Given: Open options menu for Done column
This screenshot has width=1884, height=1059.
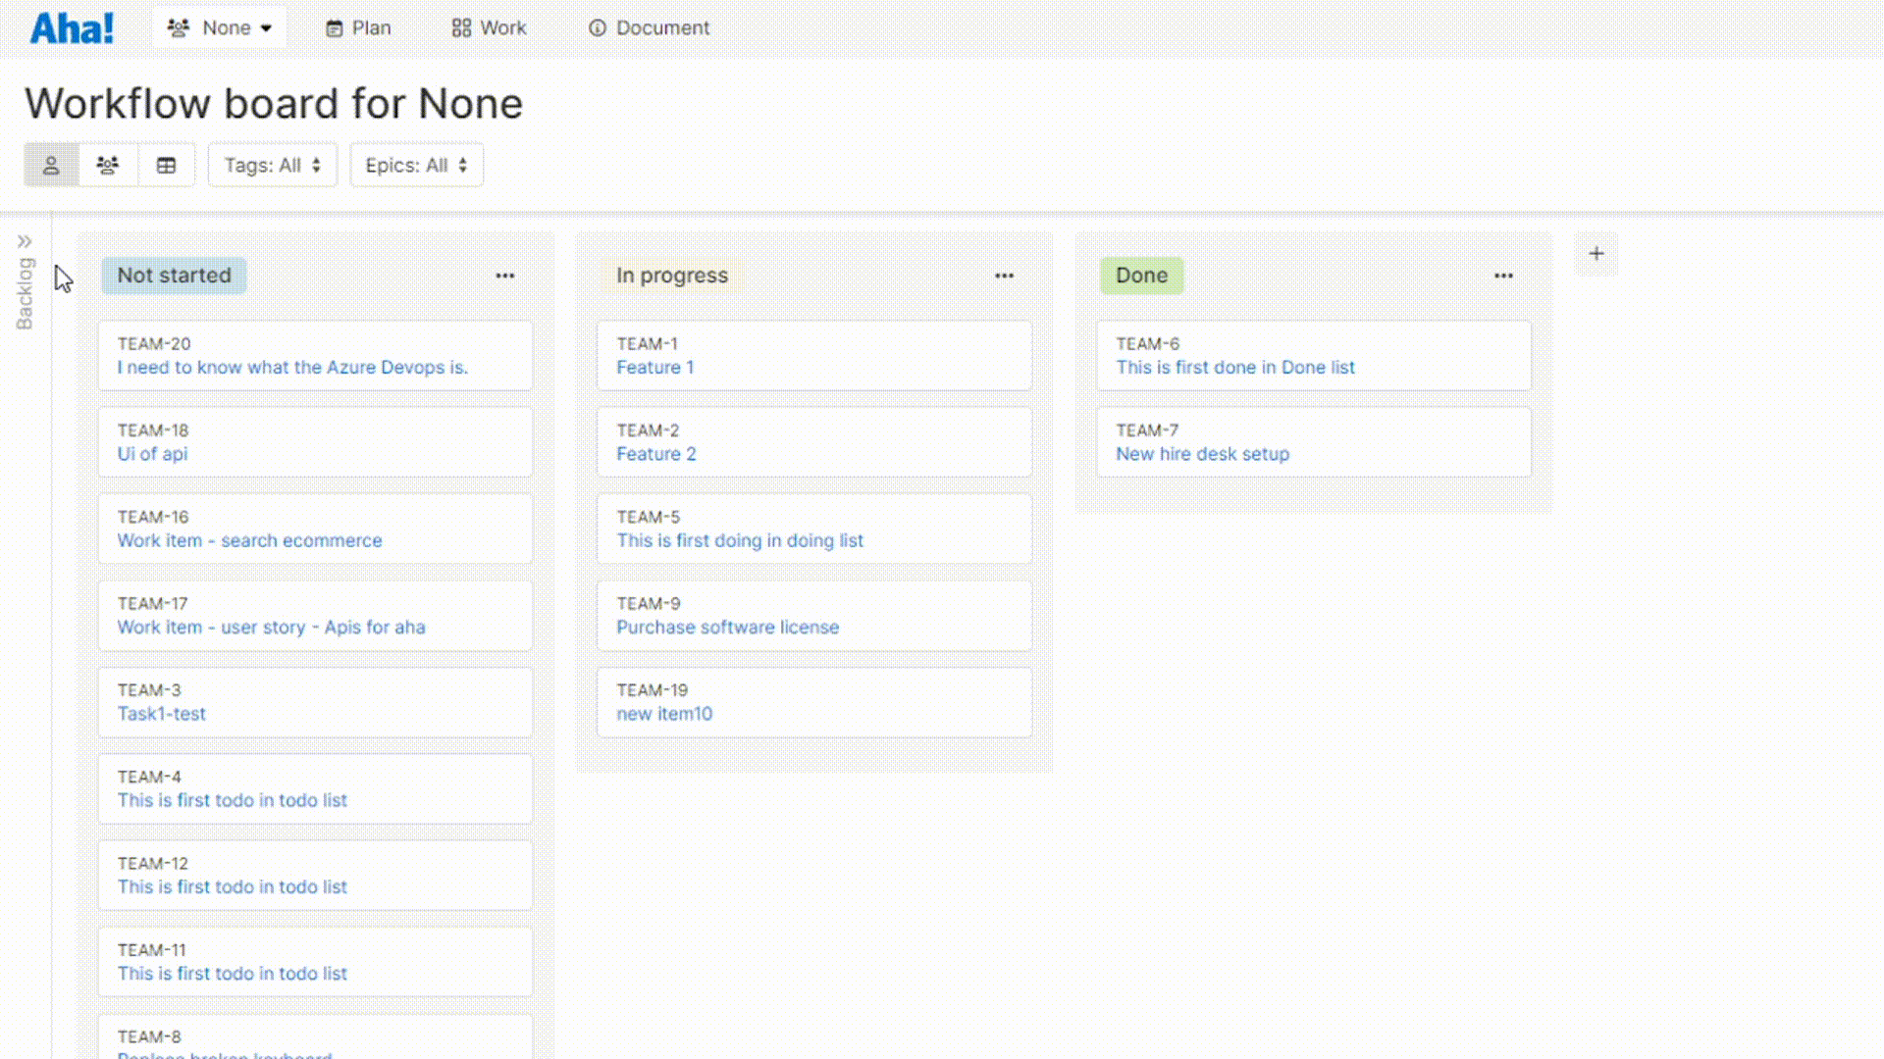Looking at the screenshot, I should 1503,276.
